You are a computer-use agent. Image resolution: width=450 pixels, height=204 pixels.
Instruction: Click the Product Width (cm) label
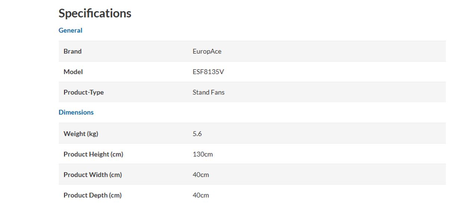pyautogui.click(x=92, y=175)
